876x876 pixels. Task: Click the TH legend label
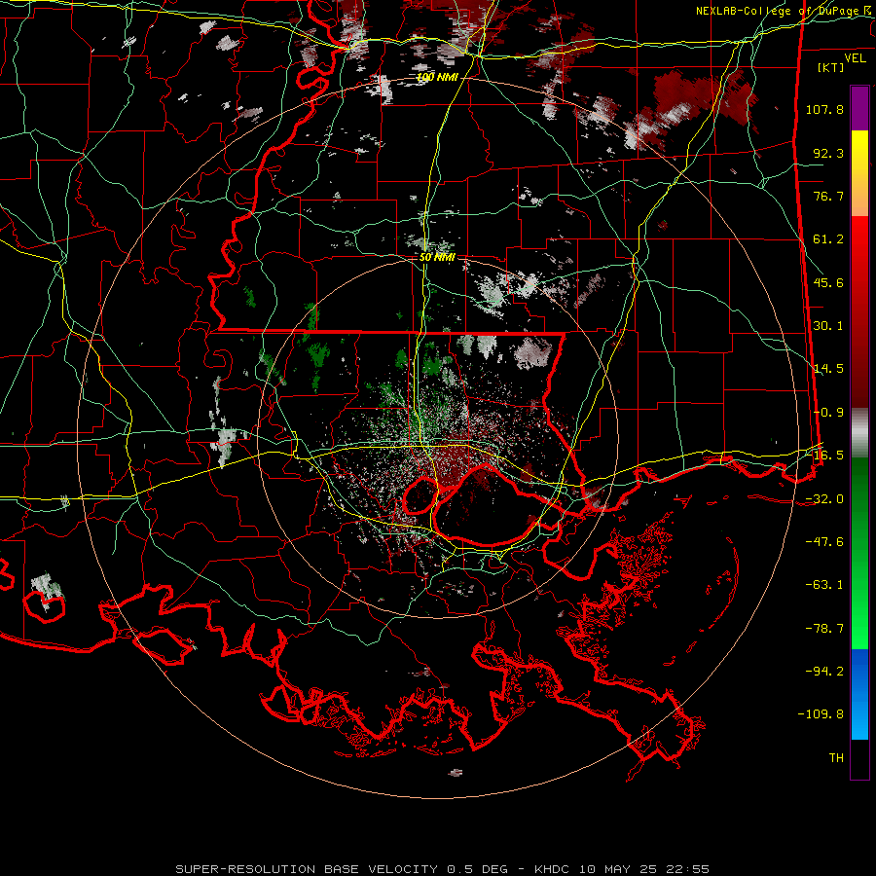tap(836, 758)
